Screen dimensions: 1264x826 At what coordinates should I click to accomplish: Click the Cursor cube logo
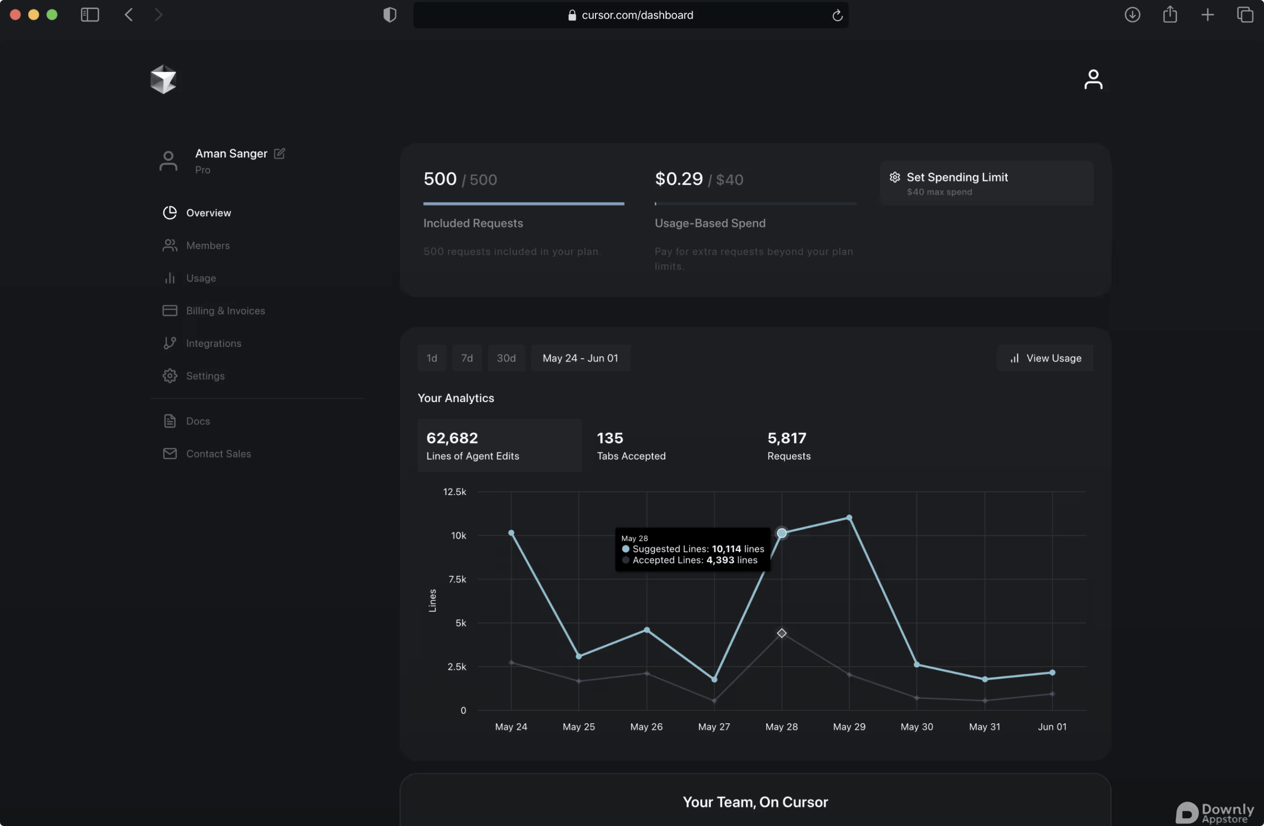163,80
